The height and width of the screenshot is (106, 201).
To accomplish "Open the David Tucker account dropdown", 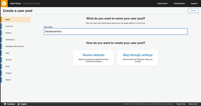I will point(163,4).
